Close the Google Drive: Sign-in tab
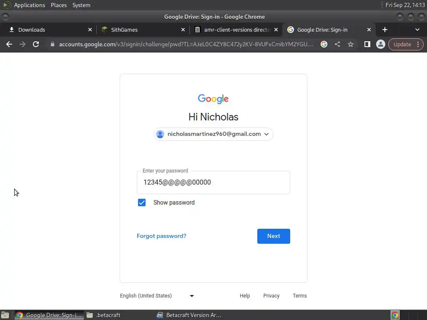 369,30
